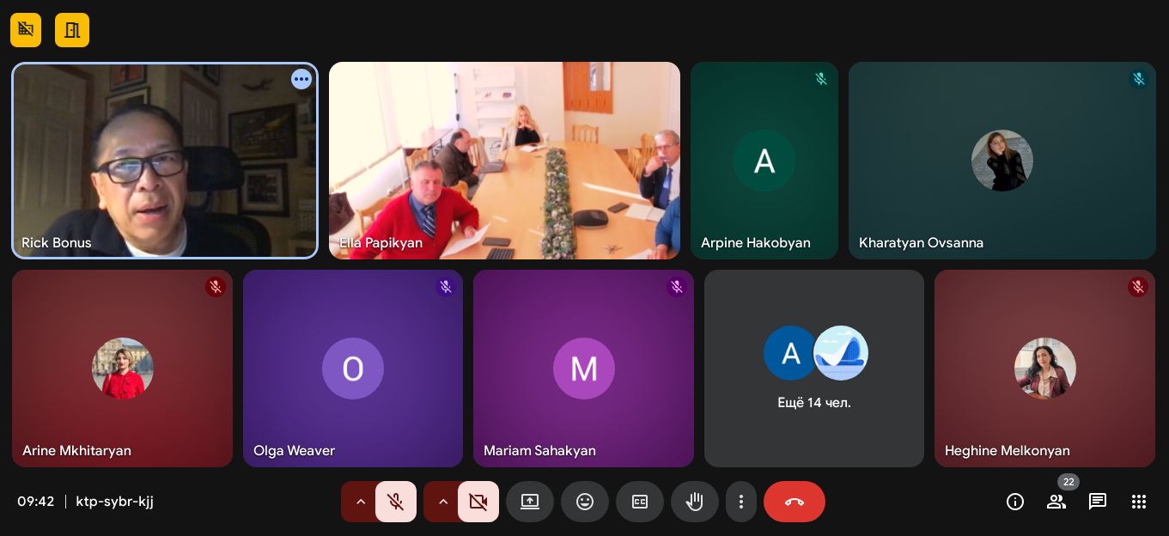Screen dimensions: 1169x536
Task: Click the red Leave call button
Action: coord(794,502)
